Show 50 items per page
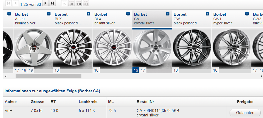Screen dimensions: 263x118 71,3
